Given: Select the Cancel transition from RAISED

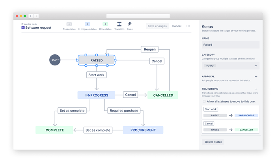Looking at the screenshot, I should coord(157,61).
